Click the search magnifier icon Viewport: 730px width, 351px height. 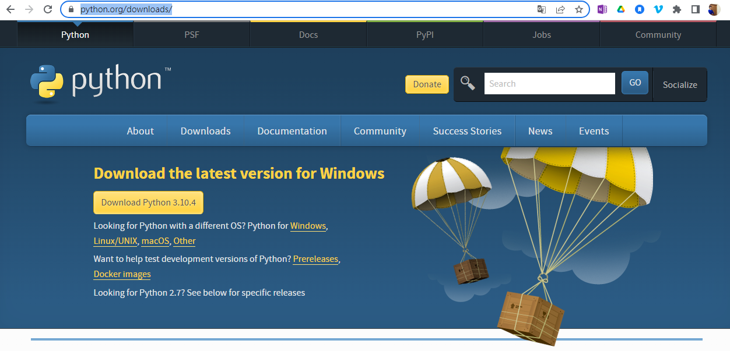(x=468, y=83)
